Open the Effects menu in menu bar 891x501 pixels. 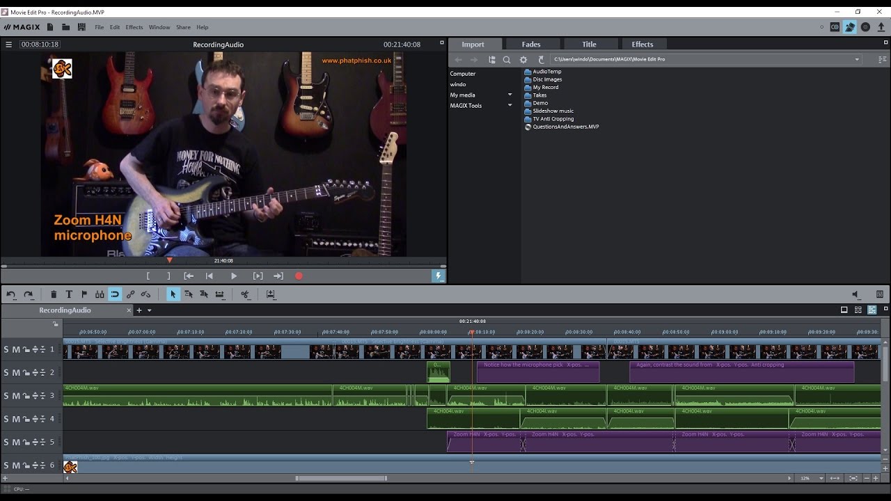134,27
